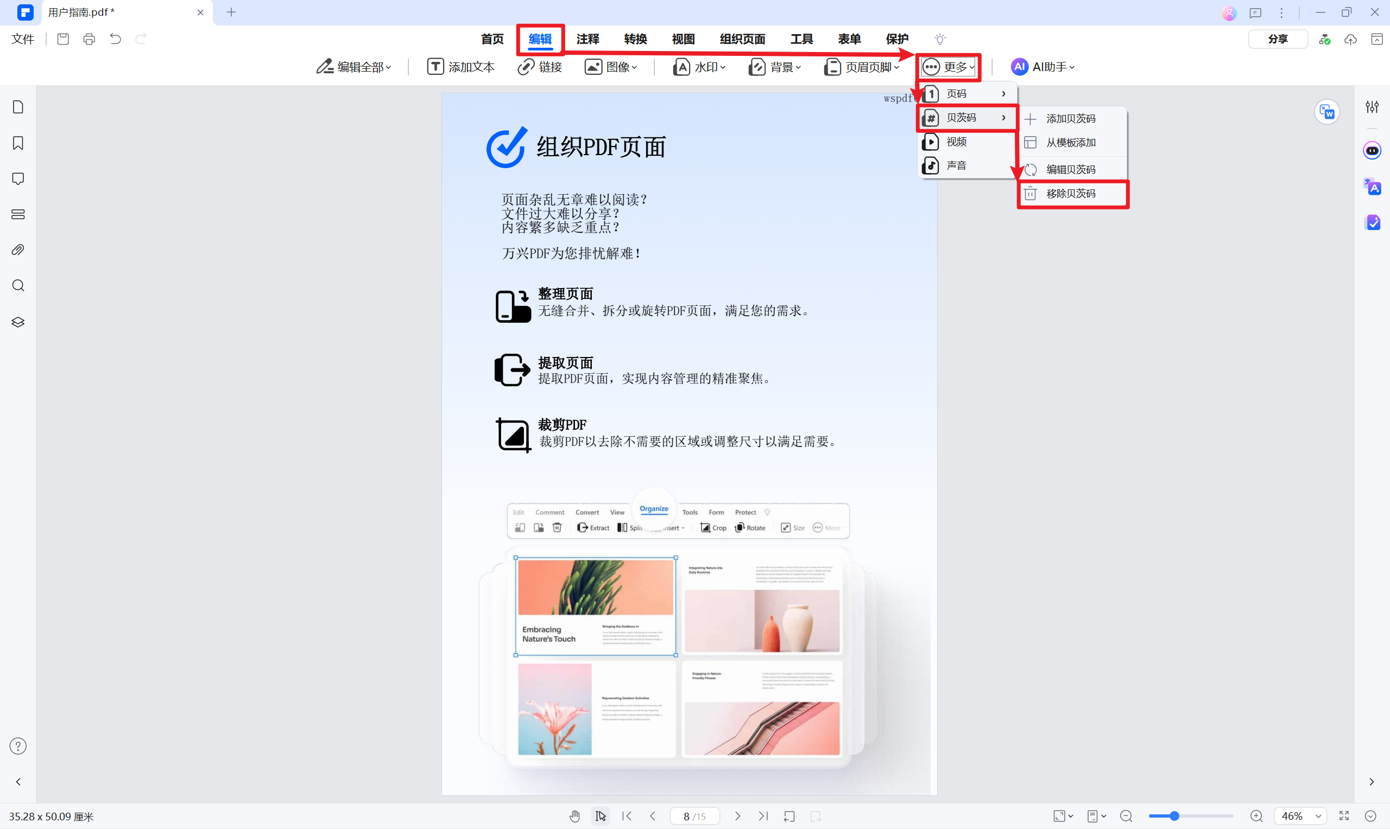Open the 水印 watermark dropdown
The image size is (1390, 829).
[700, 67]
